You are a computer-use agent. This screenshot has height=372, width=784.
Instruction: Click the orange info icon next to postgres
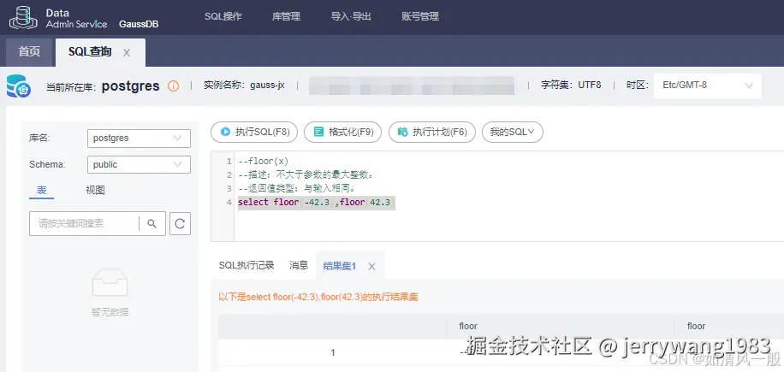173,86
